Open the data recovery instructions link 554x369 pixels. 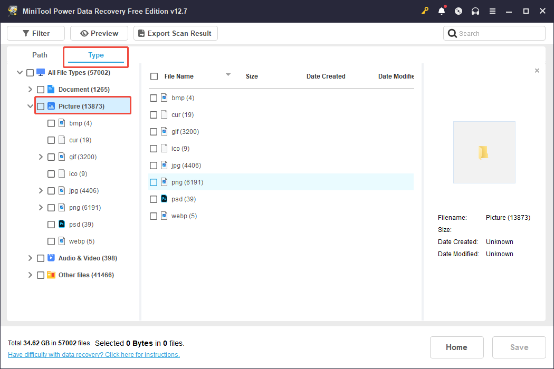coord(93,354)
